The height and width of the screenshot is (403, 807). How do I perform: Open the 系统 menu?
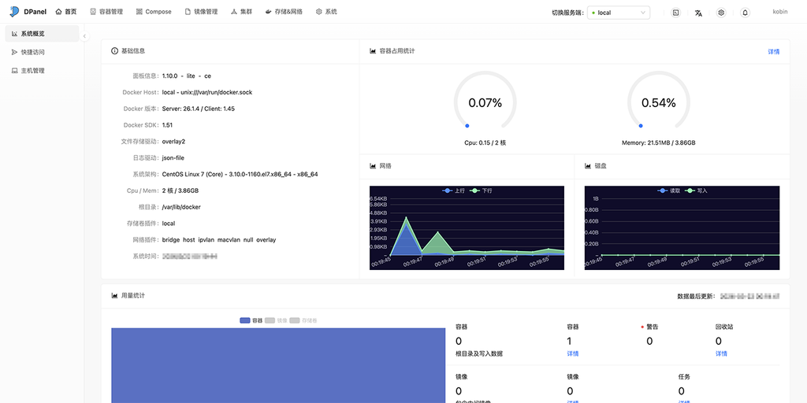326,11
